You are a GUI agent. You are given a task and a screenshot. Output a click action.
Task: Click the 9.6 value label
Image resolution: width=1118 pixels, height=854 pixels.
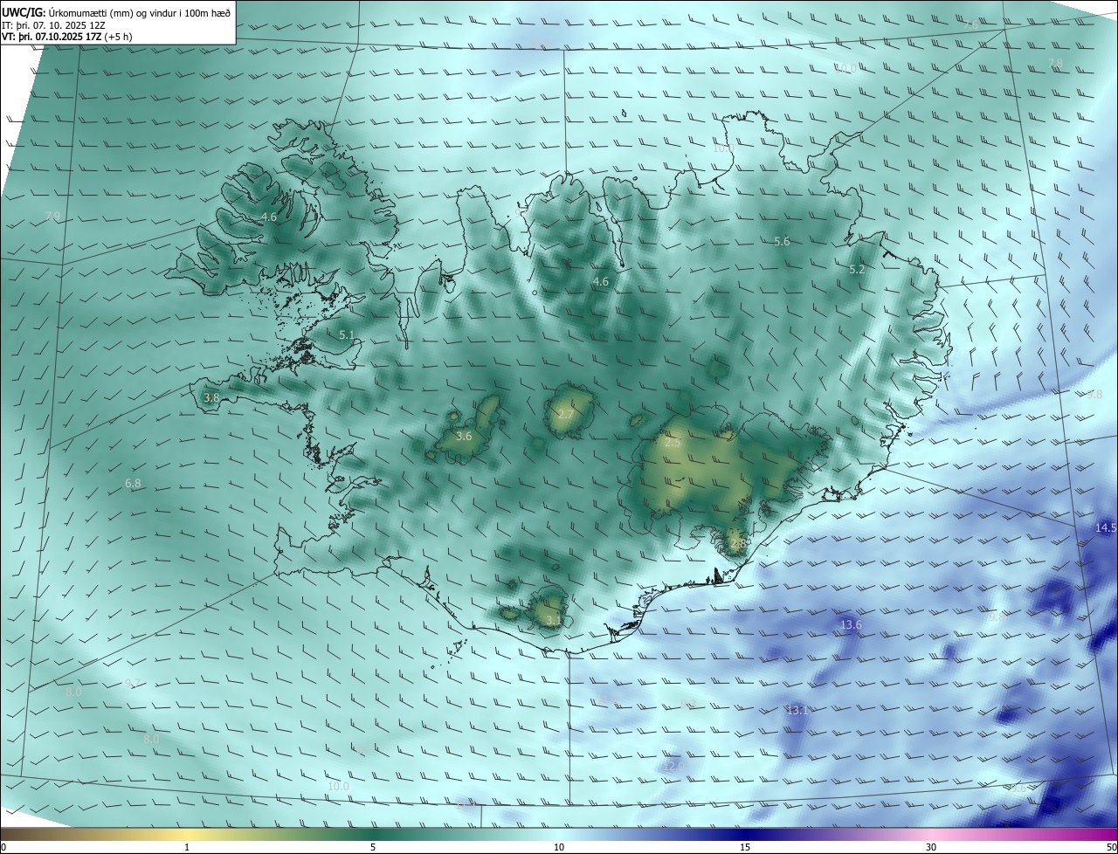(1018, 788)
